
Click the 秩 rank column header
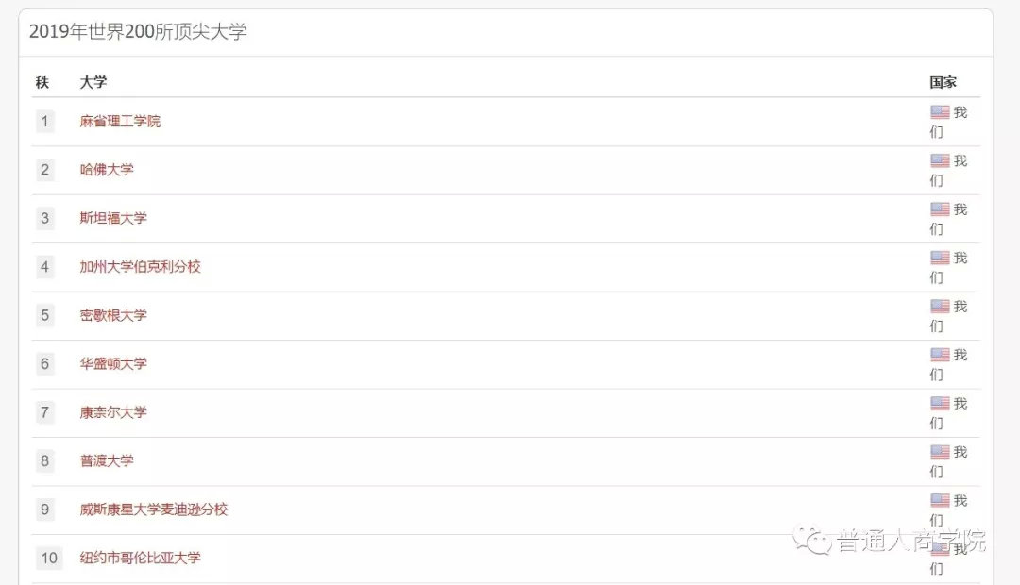42,82
